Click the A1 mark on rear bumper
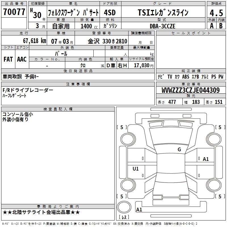 point(139,209)
